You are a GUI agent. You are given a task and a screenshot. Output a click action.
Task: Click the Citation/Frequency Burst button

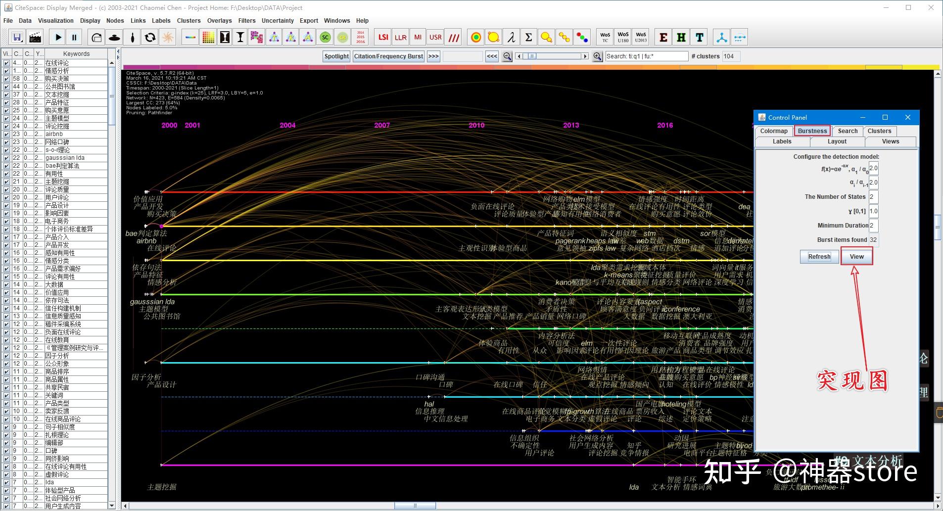point(388,56)
